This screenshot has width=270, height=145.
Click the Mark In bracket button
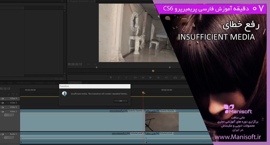[x=118, y=78]
